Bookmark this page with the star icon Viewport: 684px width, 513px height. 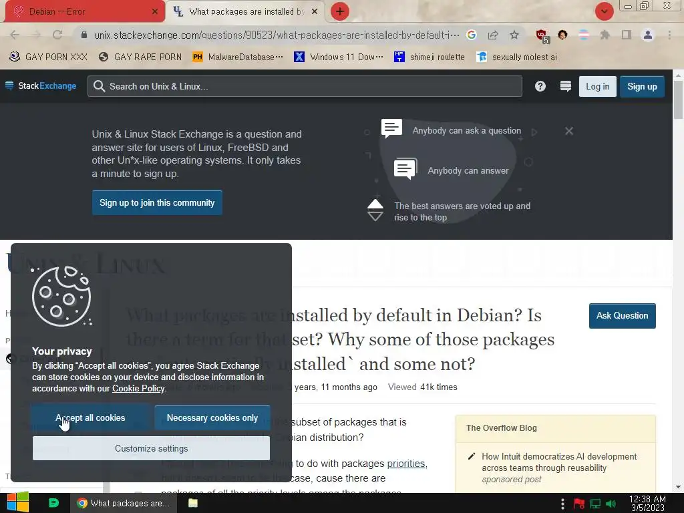coord(514,35)
